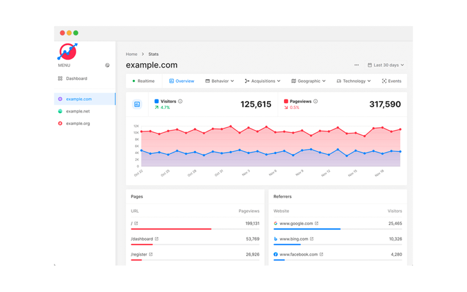Click the blue progress bar under www.bing.com
Viewport: 467px width, 292px height.
[287, 245]
